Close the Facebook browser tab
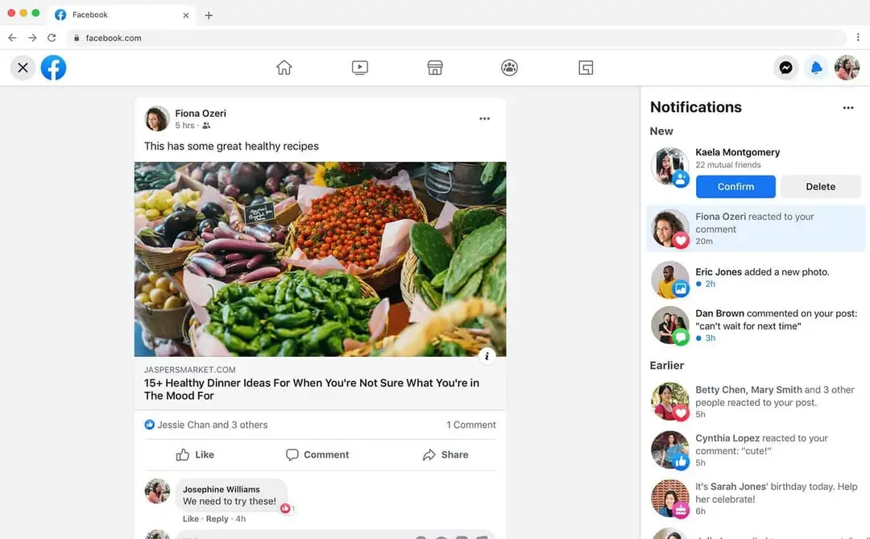 click(x=186, y=15)
